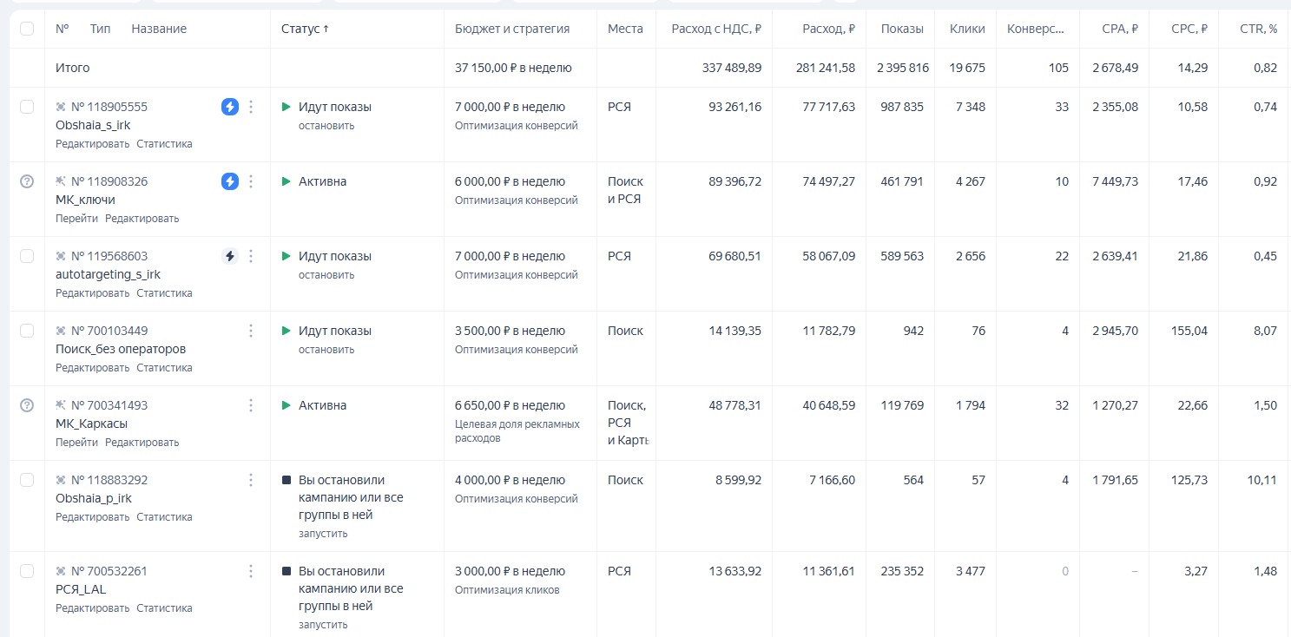Click the green play icon next to Активна for МК_Каркасы

click(x=287, y=405)
